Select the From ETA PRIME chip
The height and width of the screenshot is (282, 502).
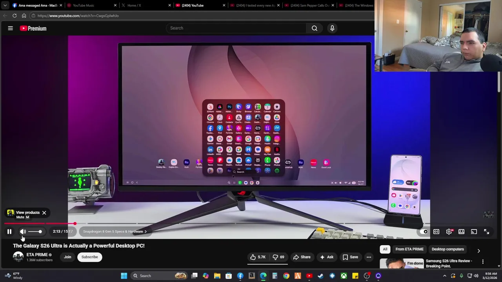409,249
